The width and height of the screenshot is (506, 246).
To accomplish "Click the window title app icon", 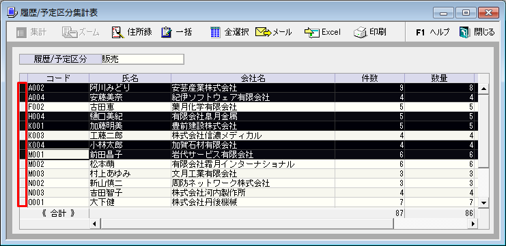I will pyautogui.click(x=12, y=12).
